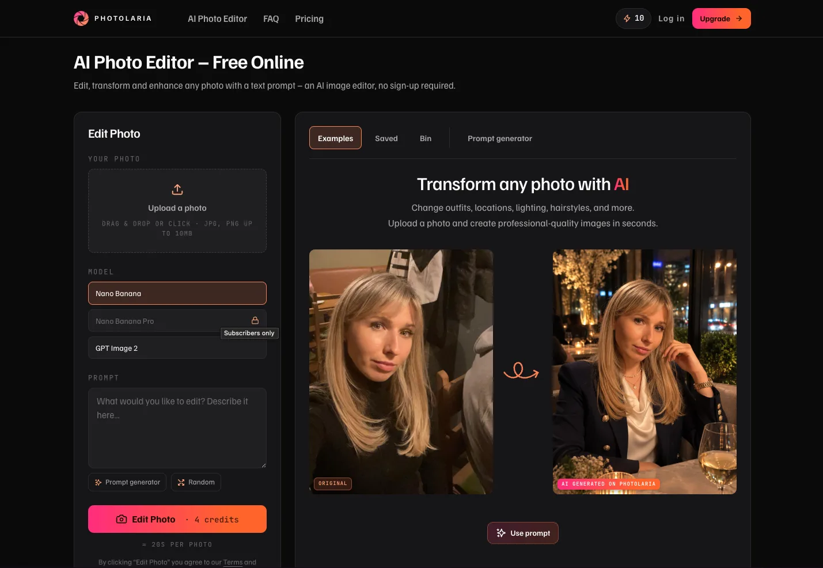
Task: Switch to the Saved tab
Action: 386,138
